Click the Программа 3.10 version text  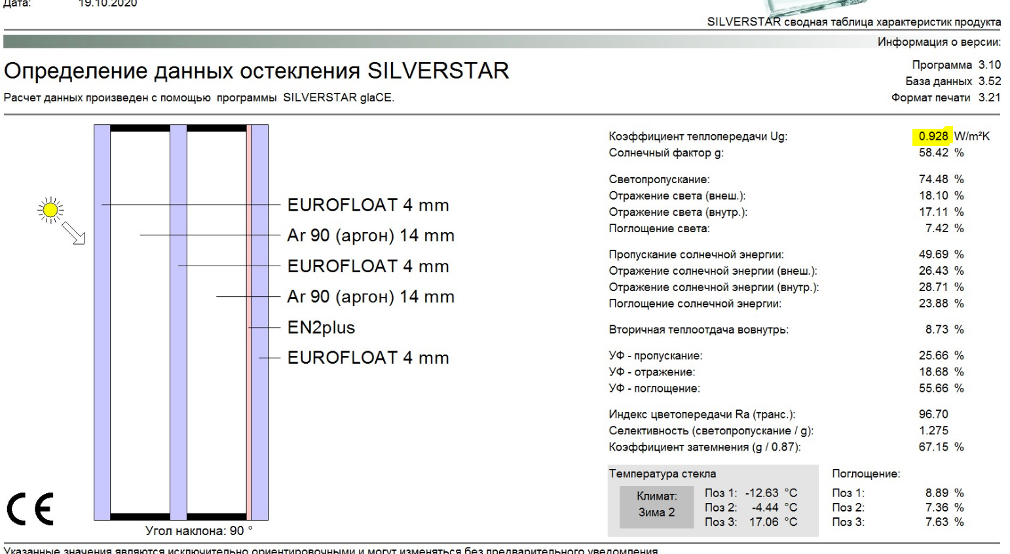[x=956, y=65]
